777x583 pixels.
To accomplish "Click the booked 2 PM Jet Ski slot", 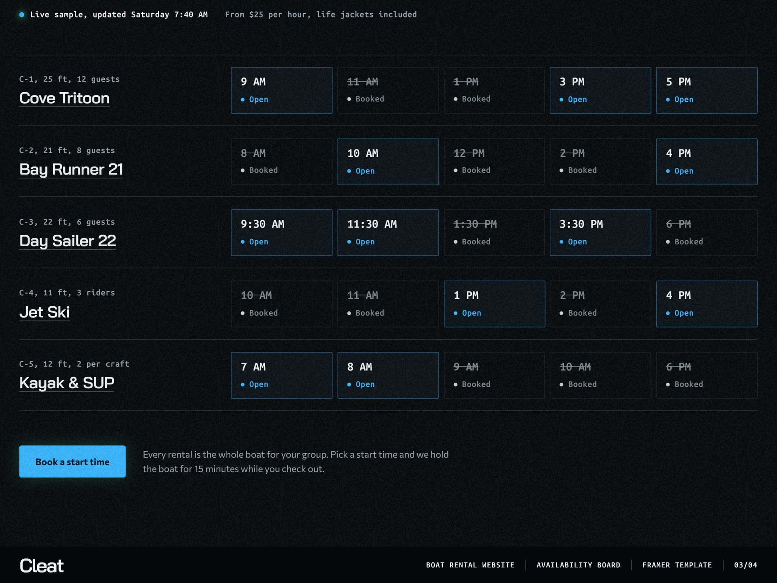I will pyautogui.click(x=600, y=304).
